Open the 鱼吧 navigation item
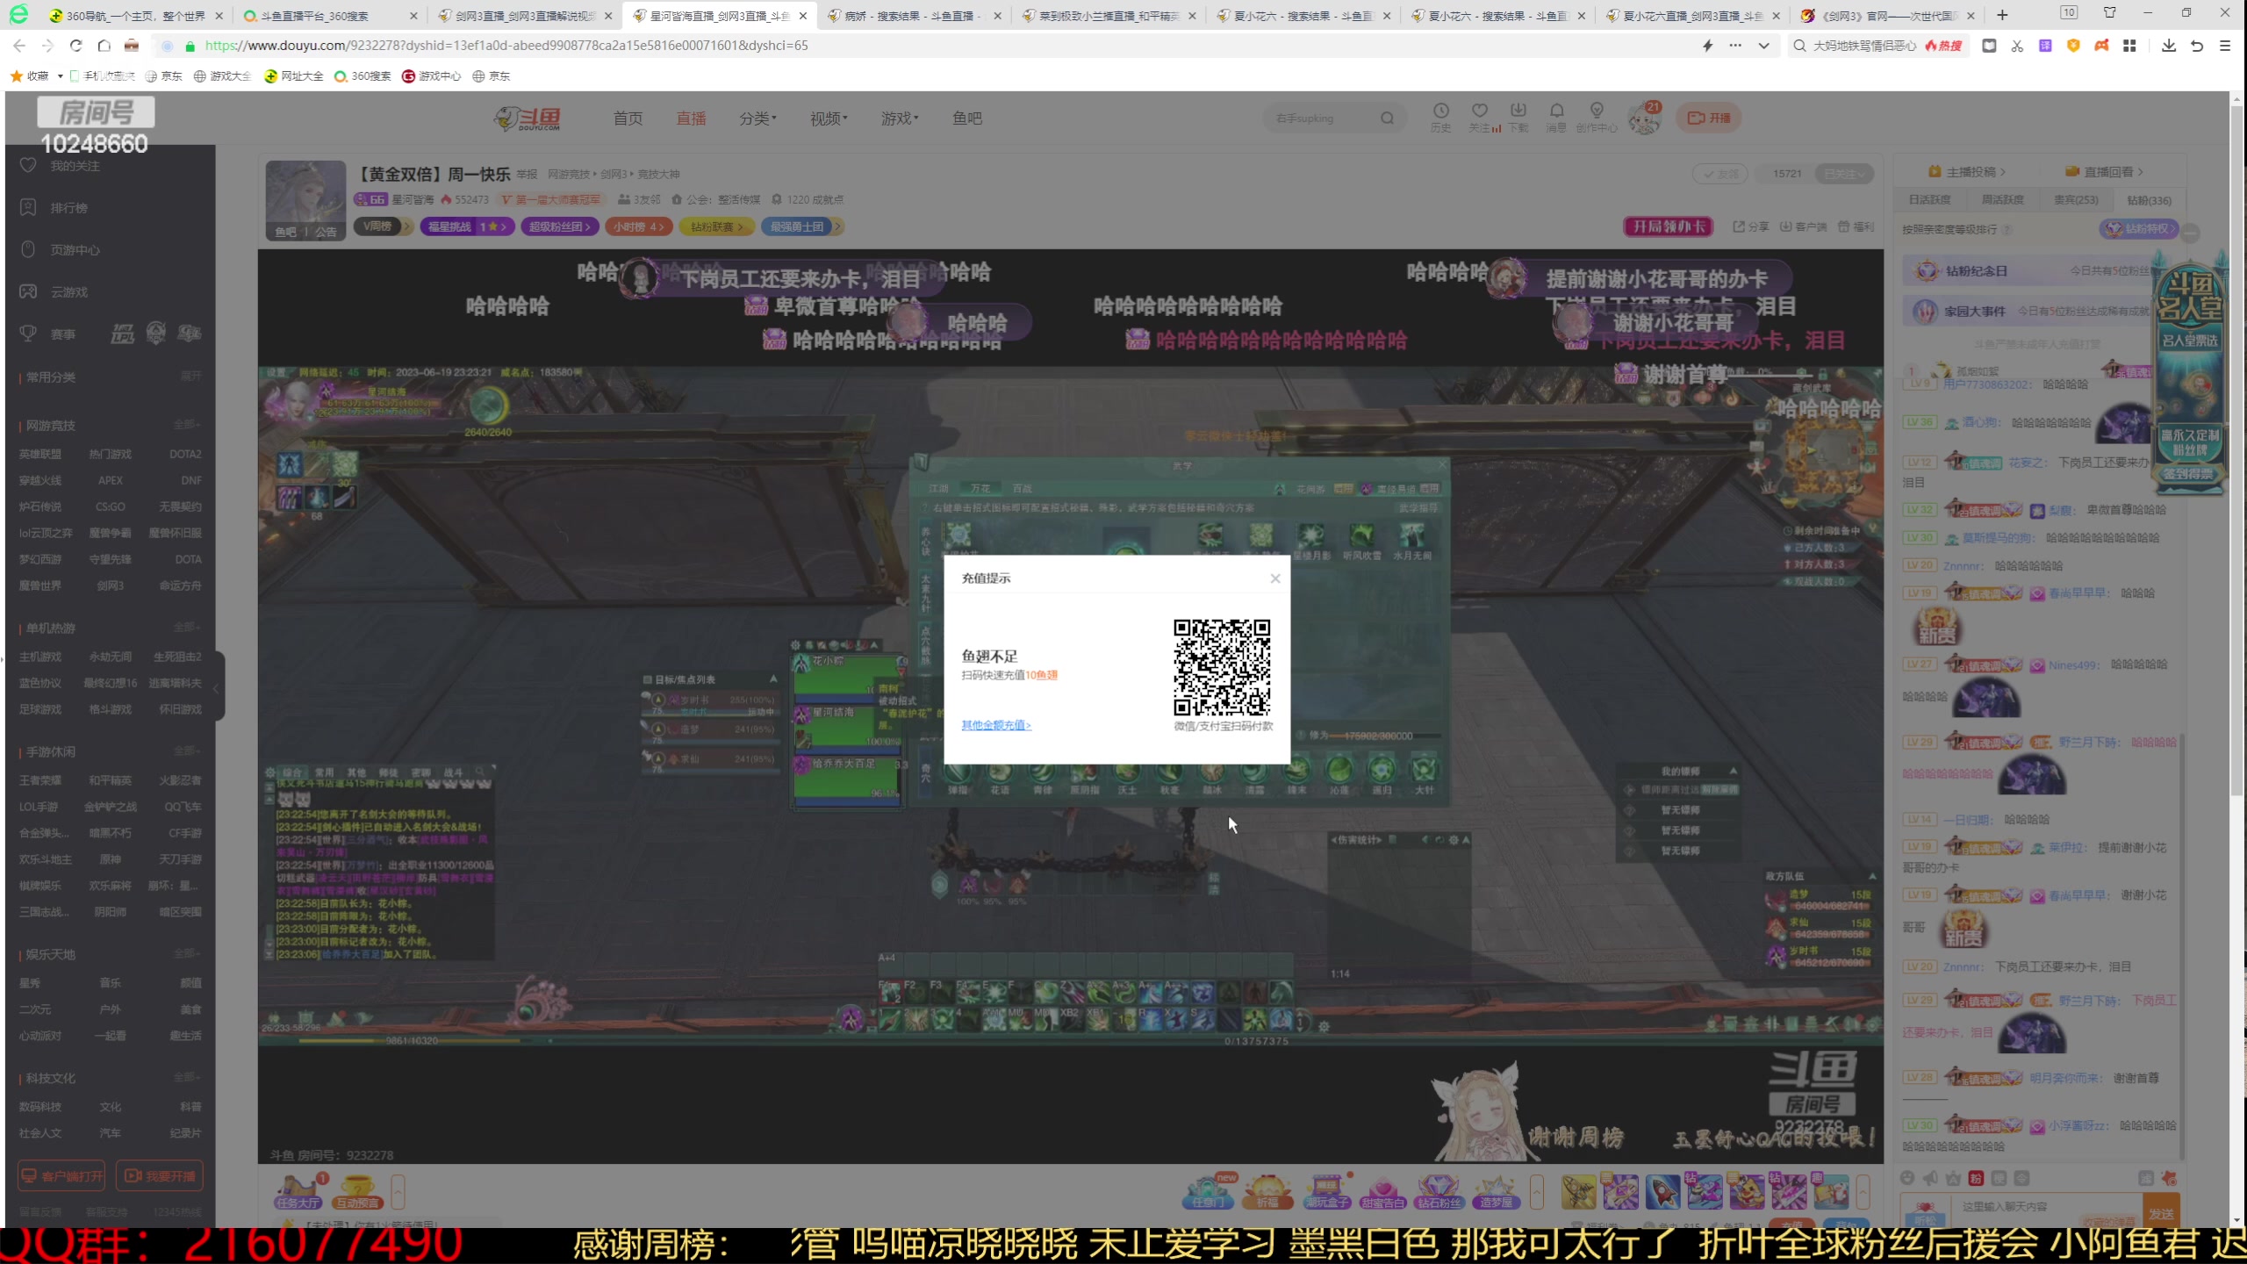 click(x=967, y=118)
